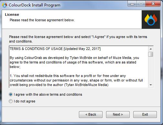Click inside the Terms & Conditions text box

79,67
